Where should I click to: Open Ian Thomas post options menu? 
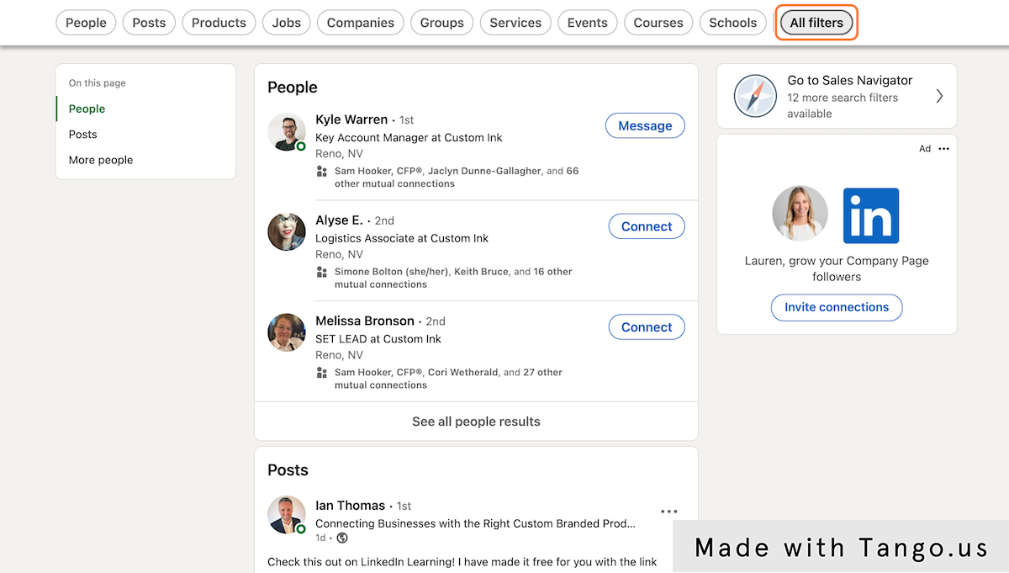click(x=669, y=512)
